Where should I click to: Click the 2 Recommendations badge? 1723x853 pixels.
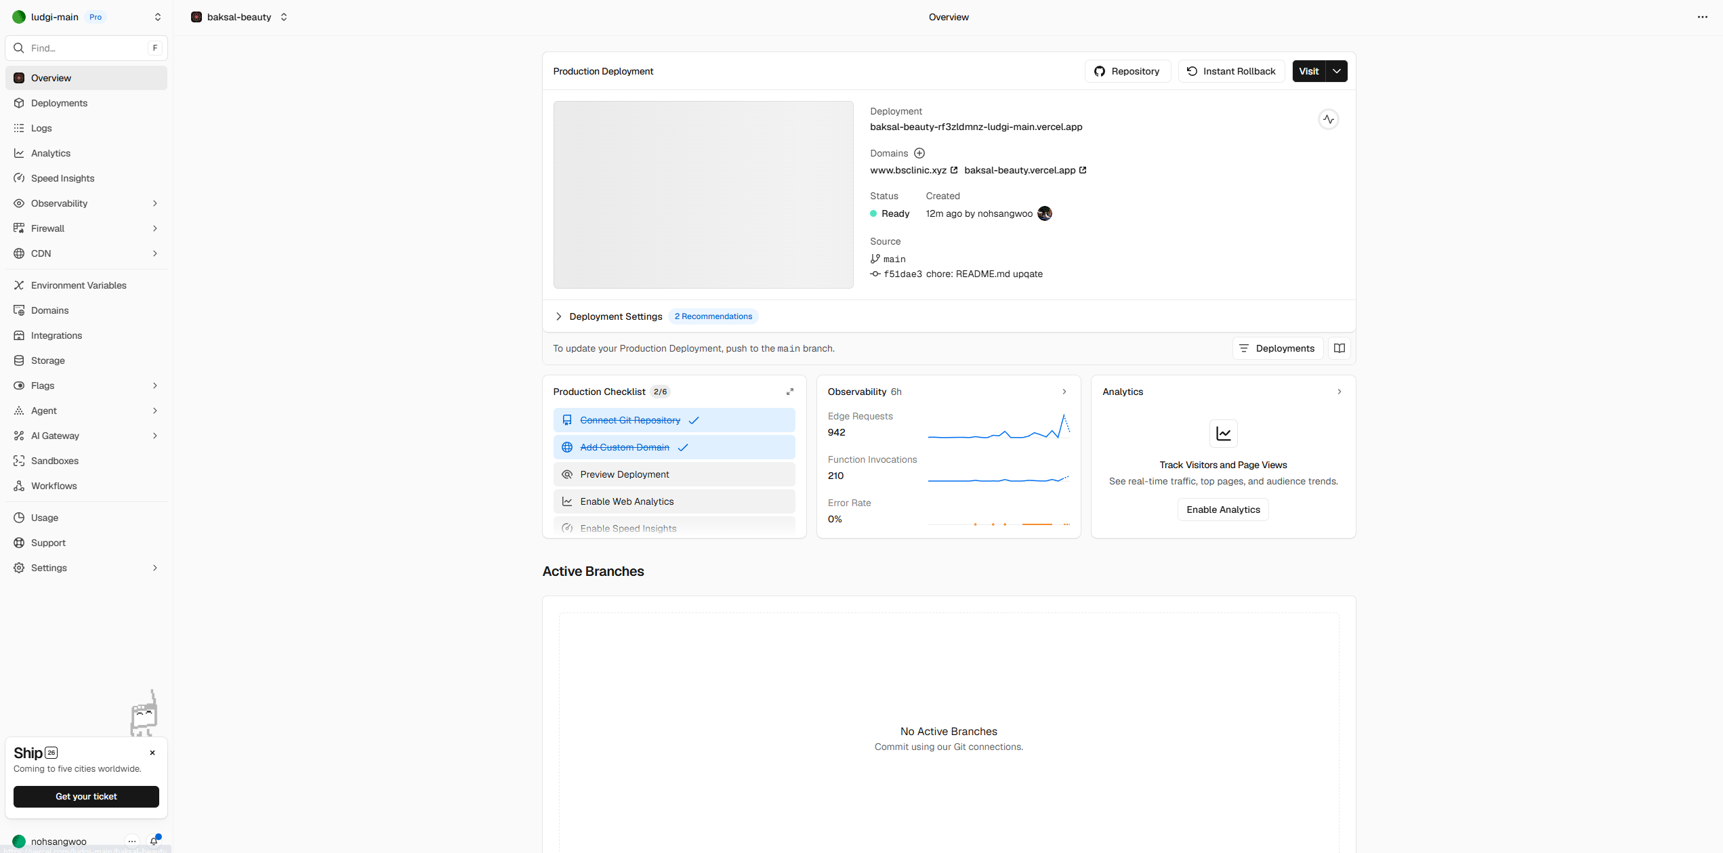[713, 316]
